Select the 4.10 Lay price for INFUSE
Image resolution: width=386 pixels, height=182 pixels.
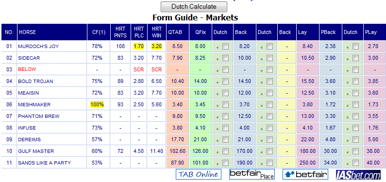pyautogui.click(x=308, y=128)
